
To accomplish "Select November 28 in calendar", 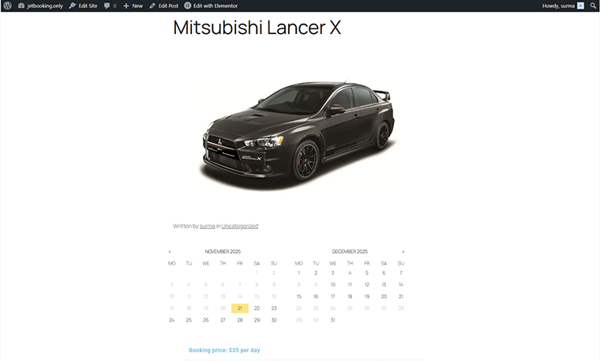I will [x=240, y=320].
